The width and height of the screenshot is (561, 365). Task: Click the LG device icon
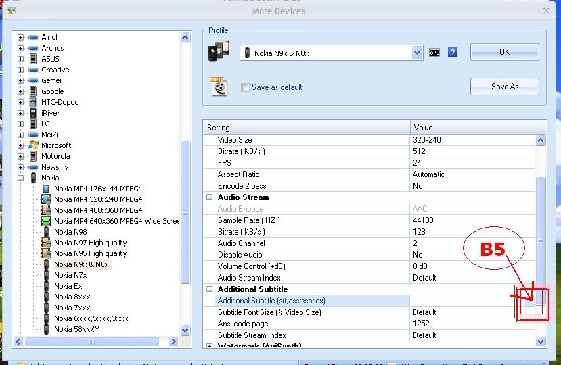click(33, 124)
